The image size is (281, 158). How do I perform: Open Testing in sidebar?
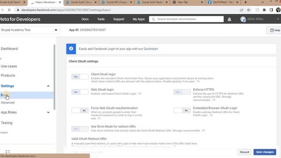(x=7, y=123)
